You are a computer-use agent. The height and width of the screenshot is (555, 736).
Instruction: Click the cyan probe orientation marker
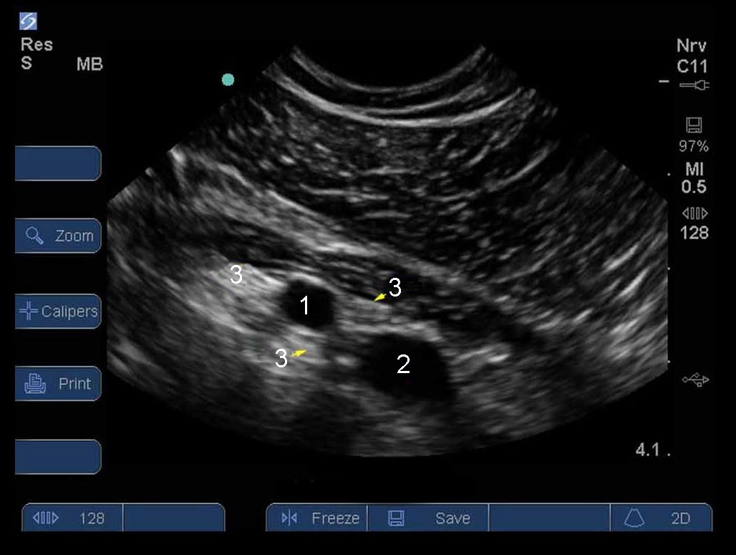coord(228,79)
